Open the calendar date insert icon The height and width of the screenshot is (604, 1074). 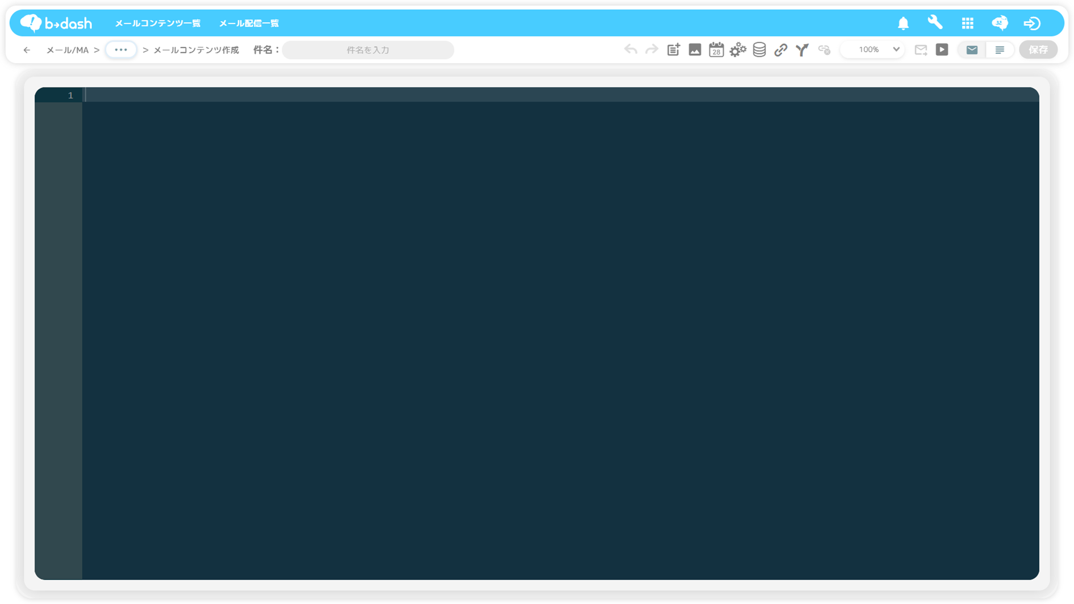pyautogui.click(x=716, y=49)
